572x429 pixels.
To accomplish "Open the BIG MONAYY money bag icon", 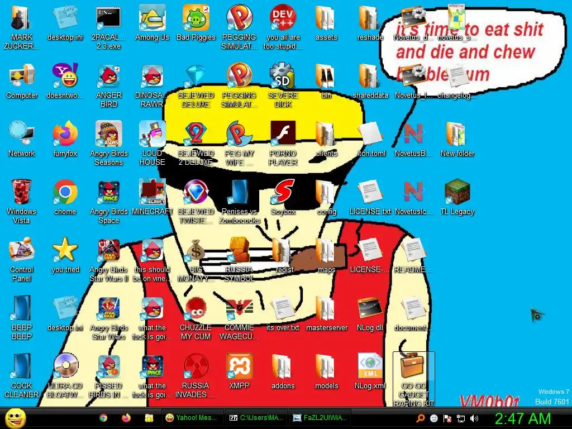I will (196, 259).
